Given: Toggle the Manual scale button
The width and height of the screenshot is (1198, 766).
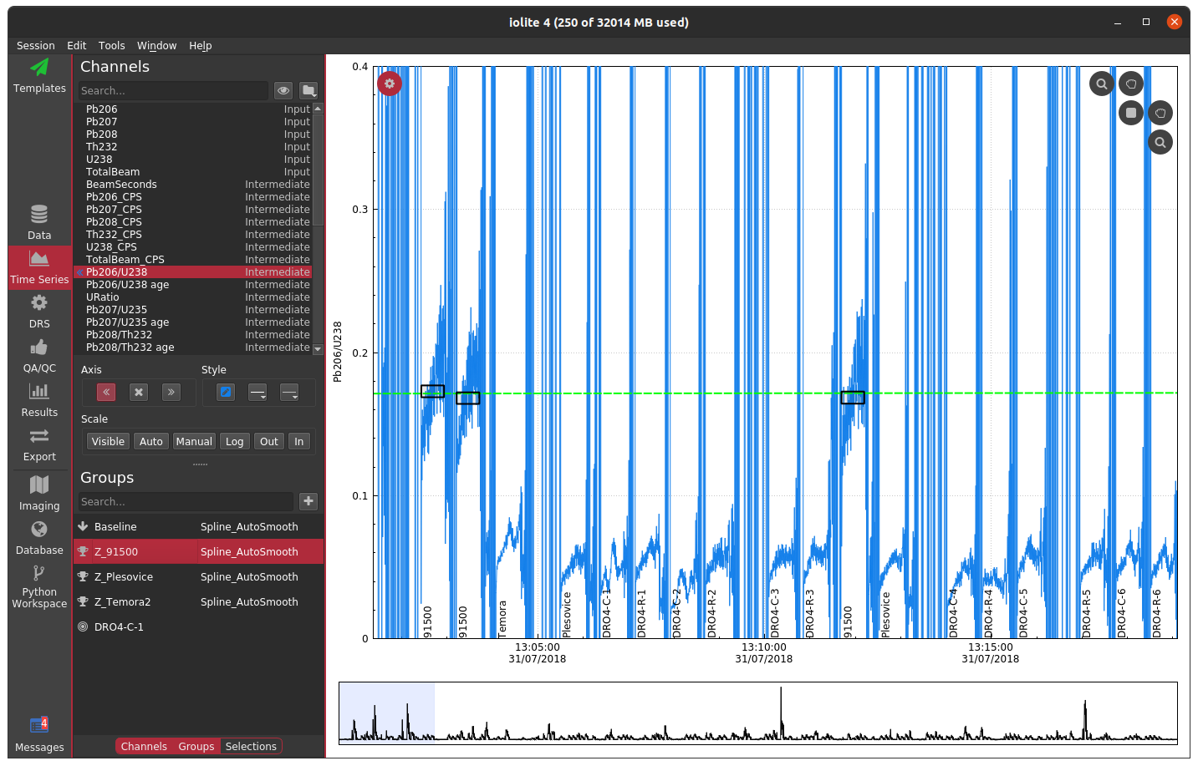Looking at the screenshot, I should coord(194,441).
